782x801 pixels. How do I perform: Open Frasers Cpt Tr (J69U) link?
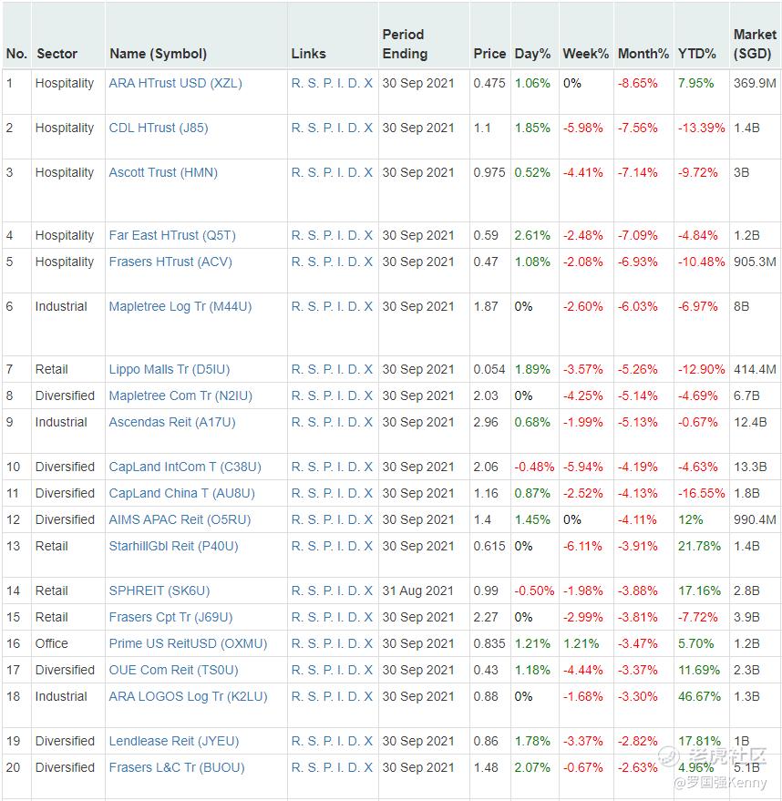tap(170, 617)
